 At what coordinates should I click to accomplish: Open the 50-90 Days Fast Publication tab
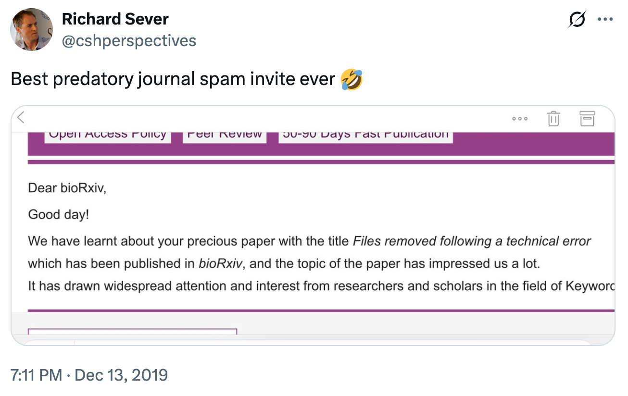point(365,135)
